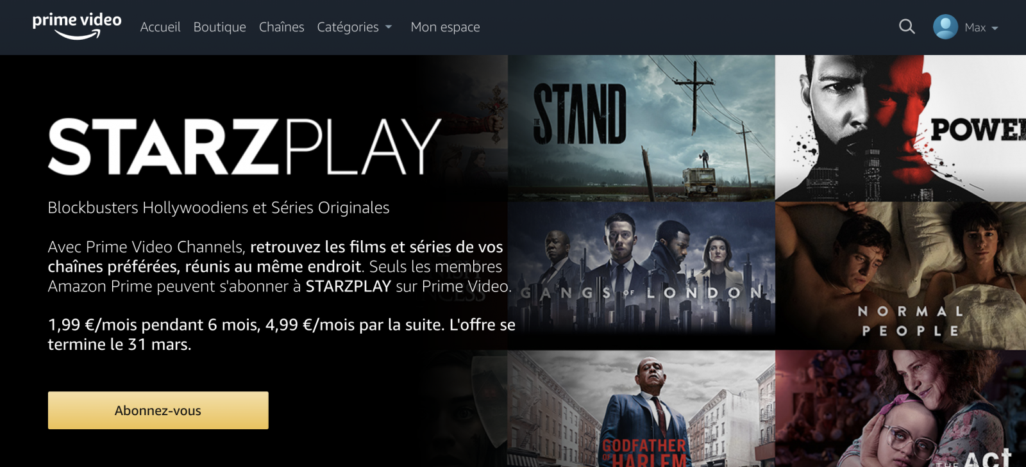
Task: Select the Godfather of Harlem thumbnail
Action: pos(641,409)
